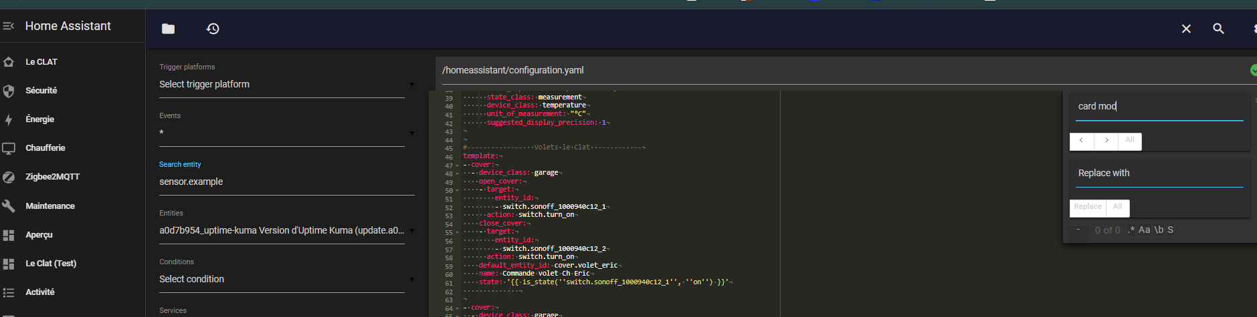Click line 46 'template:' in editor

481,156
